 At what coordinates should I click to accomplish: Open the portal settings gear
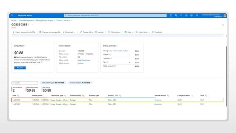pyautogui.click(x=186, y=16)
